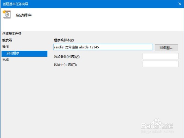Click the 创建基本任务向导 window title
The image size is (184, 138).
15,4
